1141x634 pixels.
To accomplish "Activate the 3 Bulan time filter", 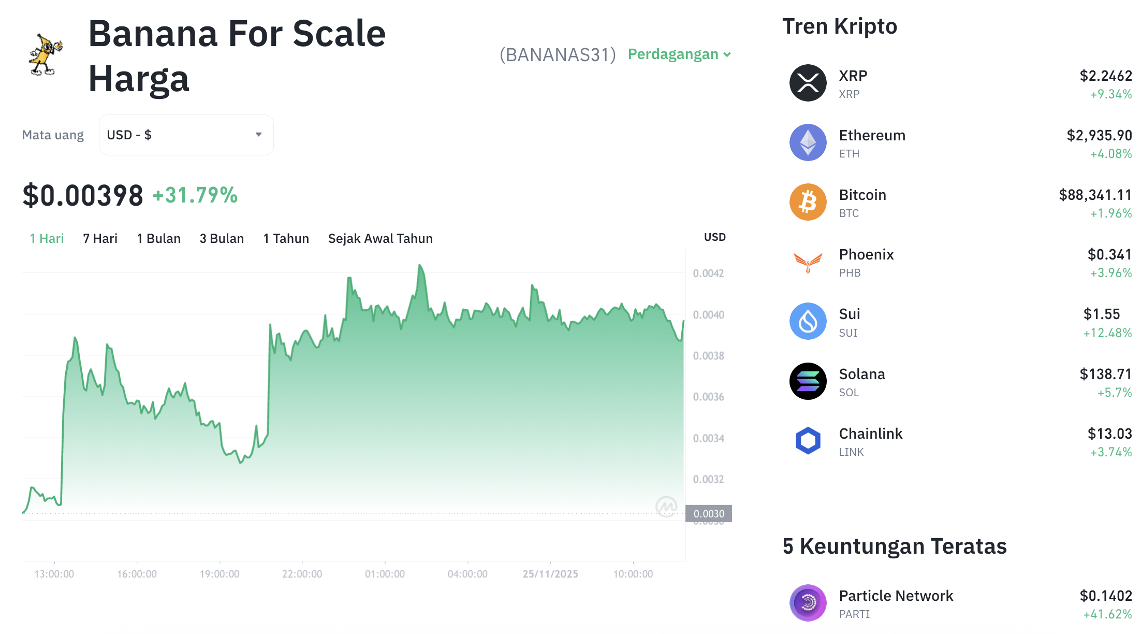I will click(x=222, y=238).
